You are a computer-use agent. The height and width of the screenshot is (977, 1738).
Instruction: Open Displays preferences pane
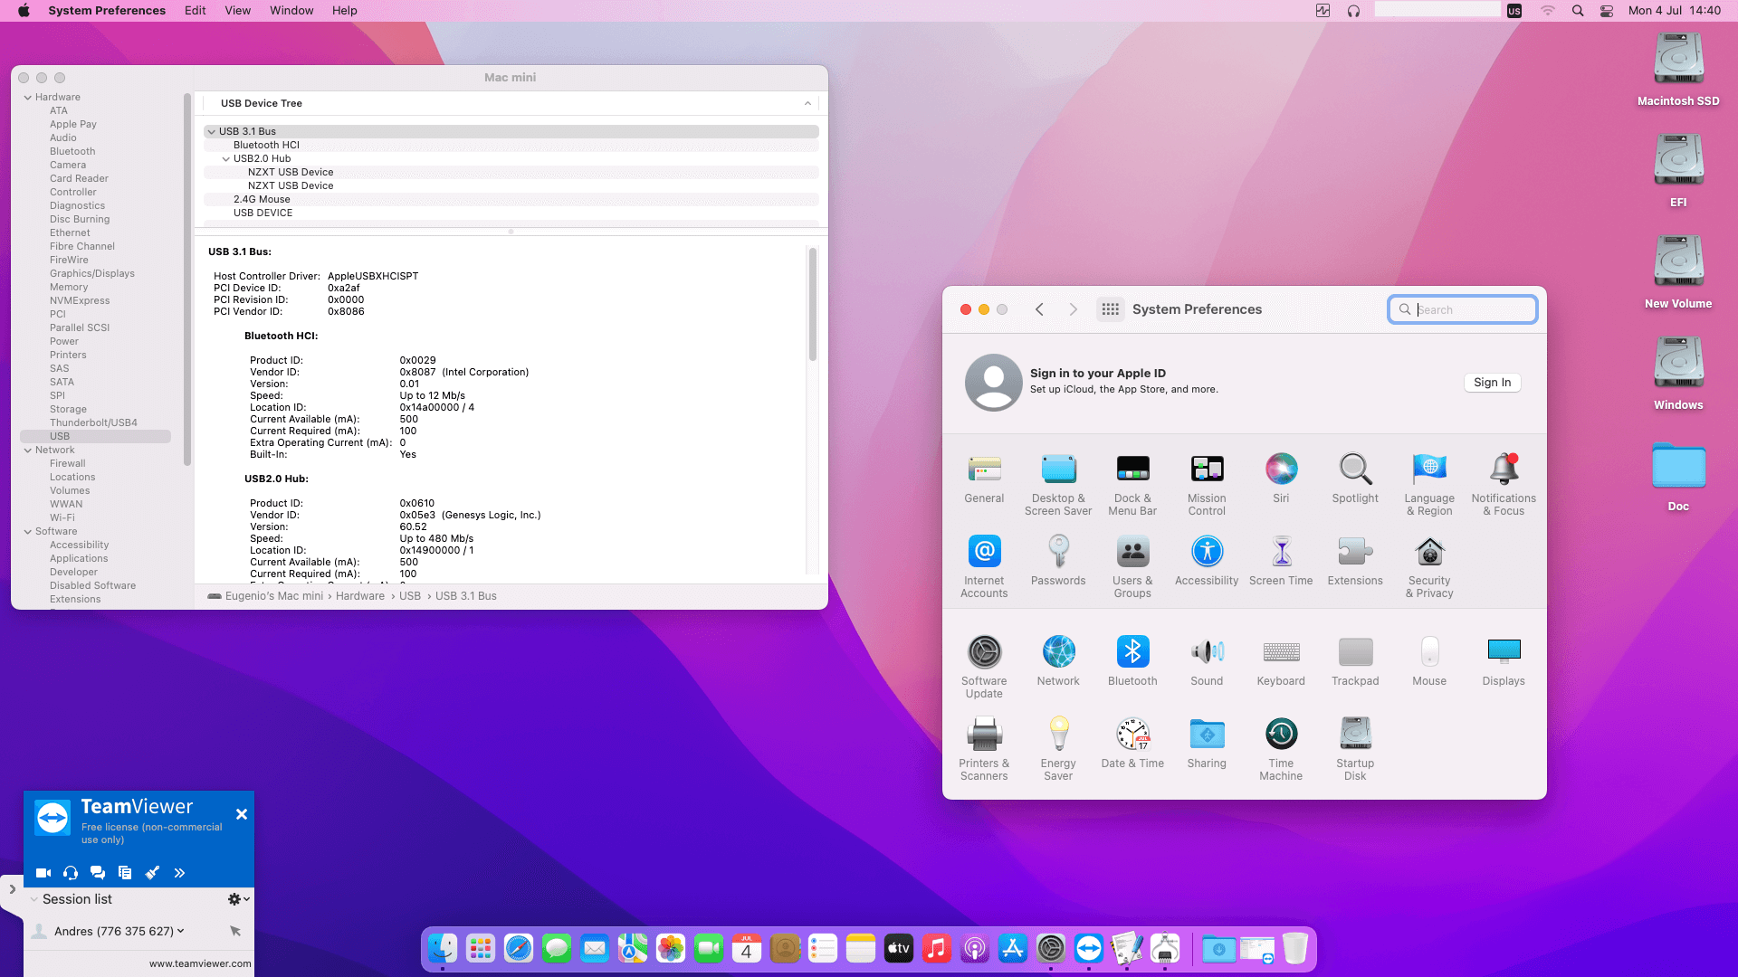[1504, 661]
